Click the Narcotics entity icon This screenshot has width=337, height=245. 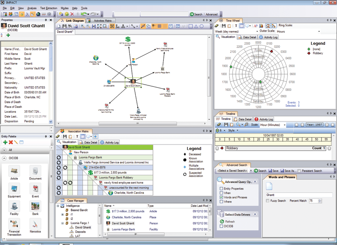pyautogui.click(x=35, y=224)
